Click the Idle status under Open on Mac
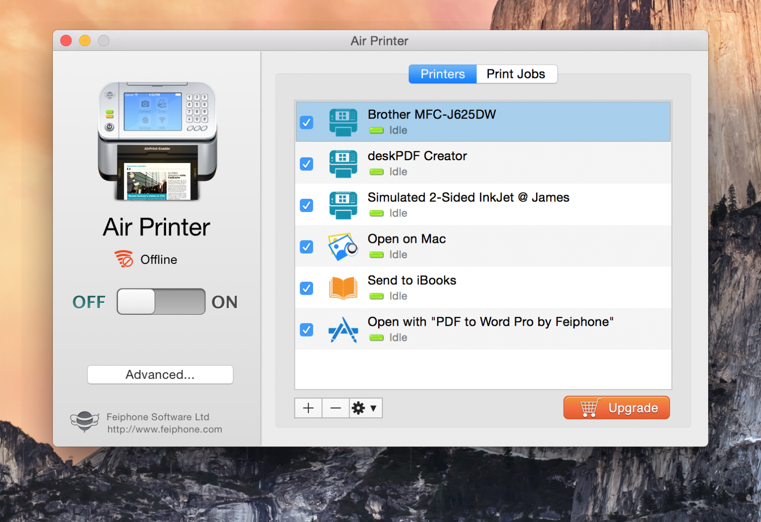The height and width of the screenshot is (522, 761). tap(398, 255)
